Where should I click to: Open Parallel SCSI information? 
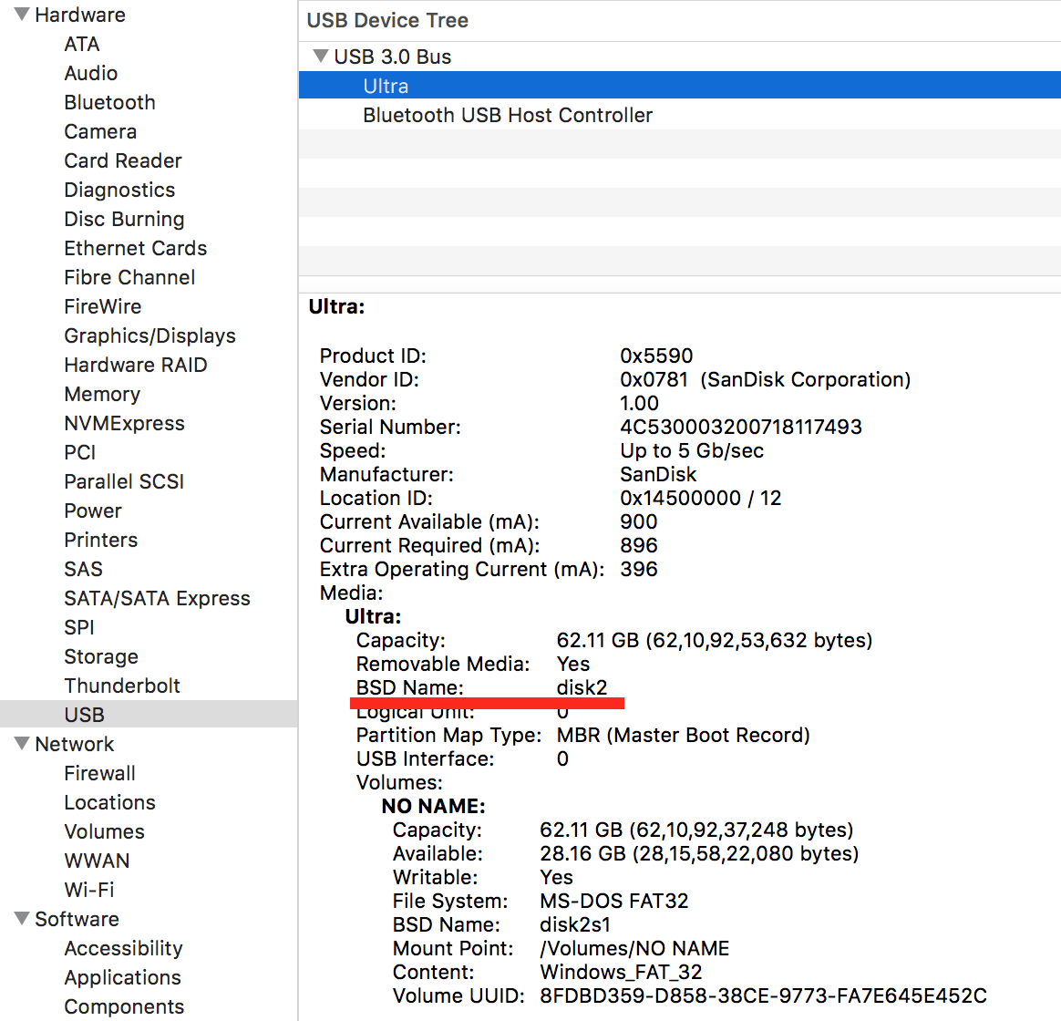tap(124, 481)
